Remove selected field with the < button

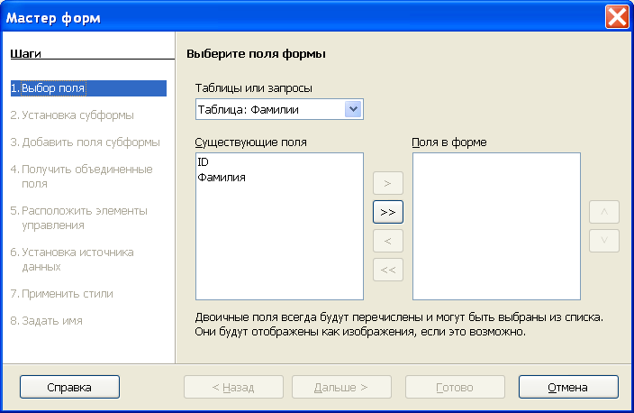(388, 241)
